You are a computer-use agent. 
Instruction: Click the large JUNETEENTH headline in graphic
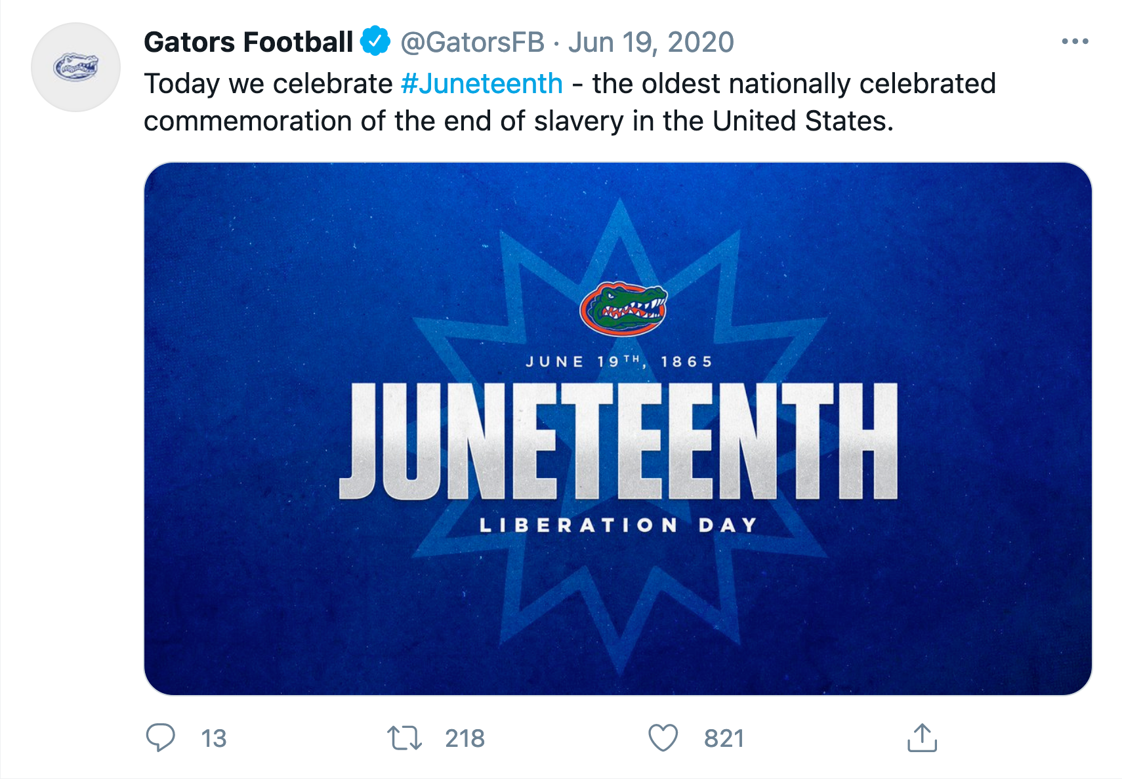click(x=617, y=441)
